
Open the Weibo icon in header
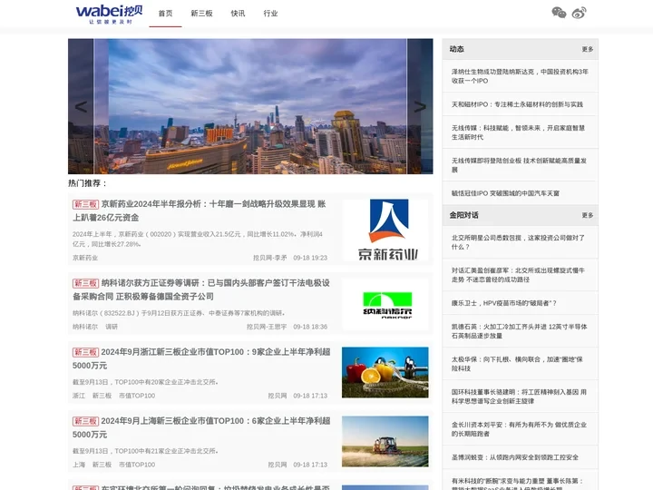point(579,13)
